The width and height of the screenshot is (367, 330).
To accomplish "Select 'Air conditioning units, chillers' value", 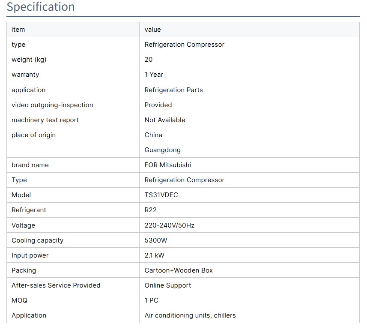I will (190, 315).
